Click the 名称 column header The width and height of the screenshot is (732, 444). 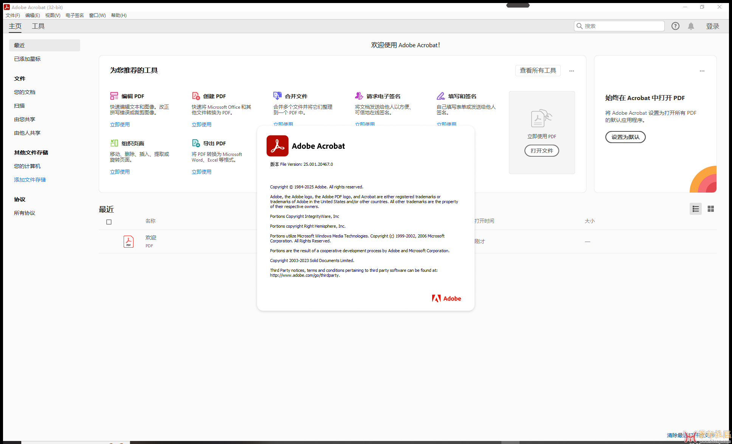pyautogui.click(x=150, y=221)
